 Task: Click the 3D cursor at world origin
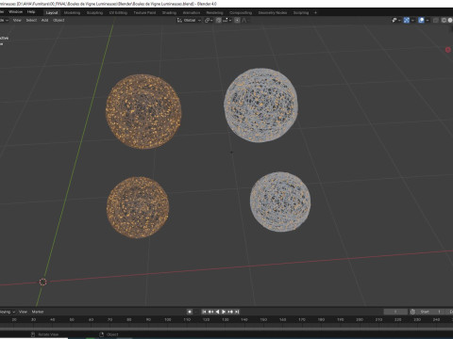pos(43,282)
